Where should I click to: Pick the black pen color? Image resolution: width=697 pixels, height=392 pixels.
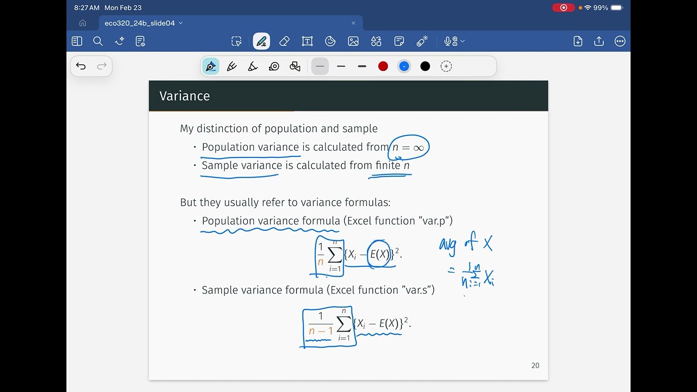point(425,66)
